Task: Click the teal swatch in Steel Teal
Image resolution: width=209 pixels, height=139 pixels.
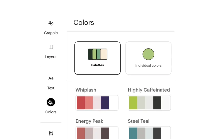Action: pos(133,133)
